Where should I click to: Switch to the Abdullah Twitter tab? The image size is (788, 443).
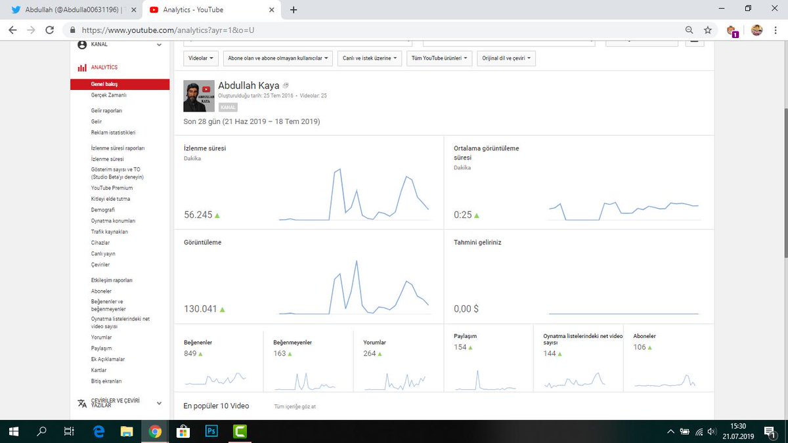(72, 10)
